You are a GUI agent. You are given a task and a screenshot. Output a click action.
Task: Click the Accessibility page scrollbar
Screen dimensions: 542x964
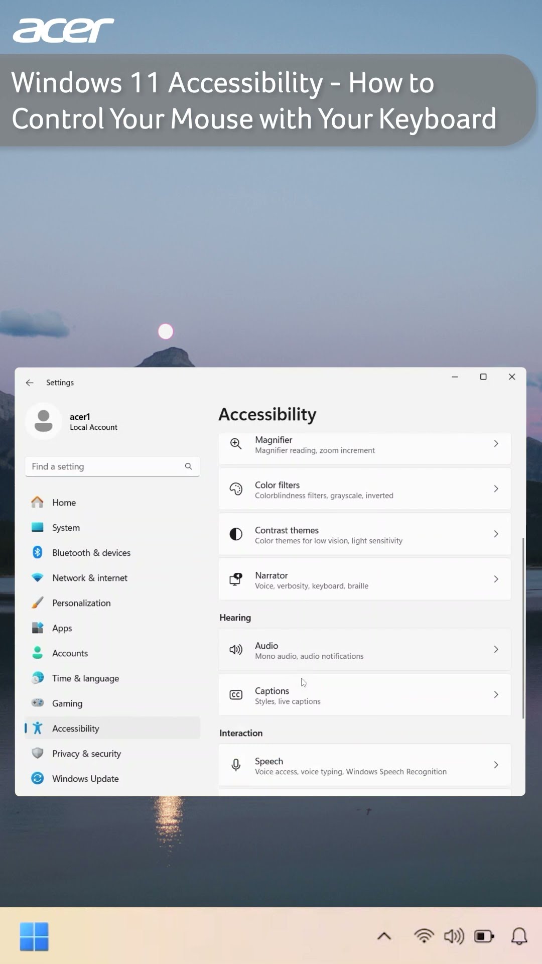[523, 628]
